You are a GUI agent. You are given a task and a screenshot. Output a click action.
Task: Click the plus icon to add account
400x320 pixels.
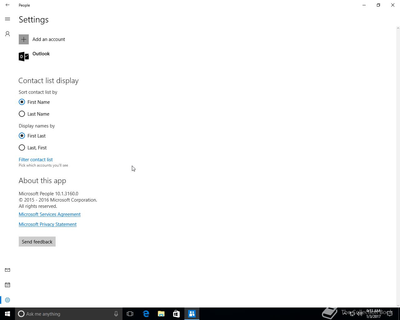pos(24,39)
